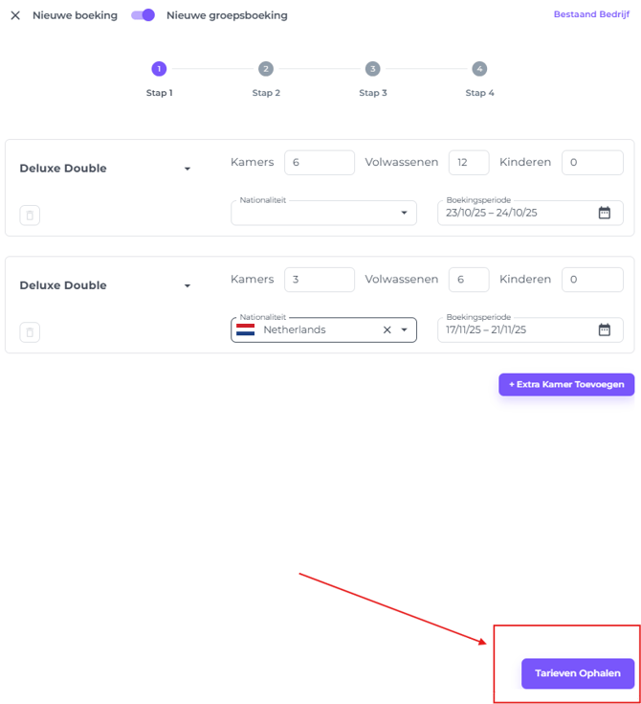The width and height of the screenshot is (641, 704).
Task: Toggle the Nieuwe groepsboeking switch
Action: (144, 15)
